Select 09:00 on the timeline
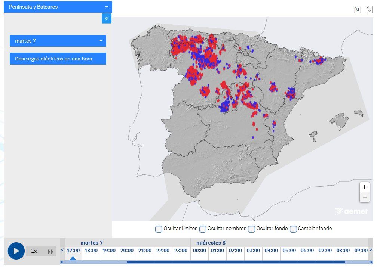Viewport: 377px width, 267px height. coord(361,251)
